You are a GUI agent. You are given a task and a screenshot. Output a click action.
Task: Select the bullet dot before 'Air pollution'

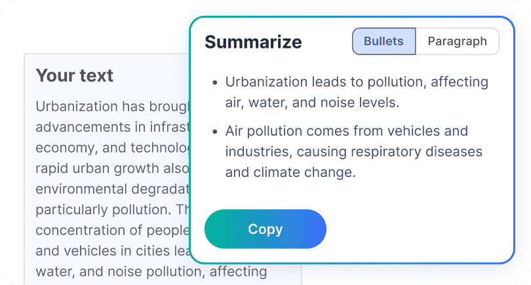pos(215,131)
